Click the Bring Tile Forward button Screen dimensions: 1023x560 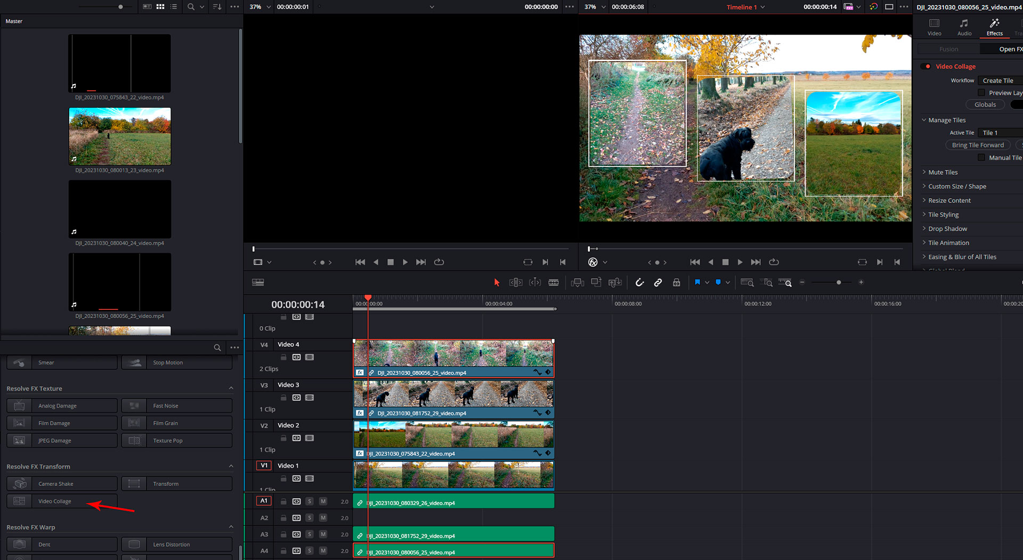point(978,145)
